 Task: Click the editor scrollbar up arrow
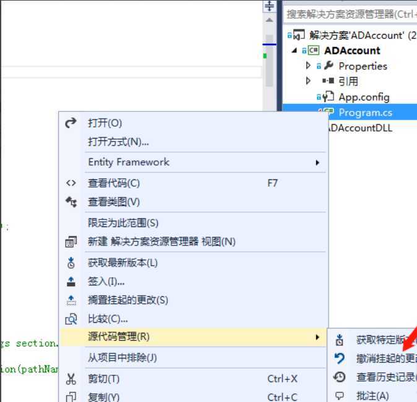269,20
